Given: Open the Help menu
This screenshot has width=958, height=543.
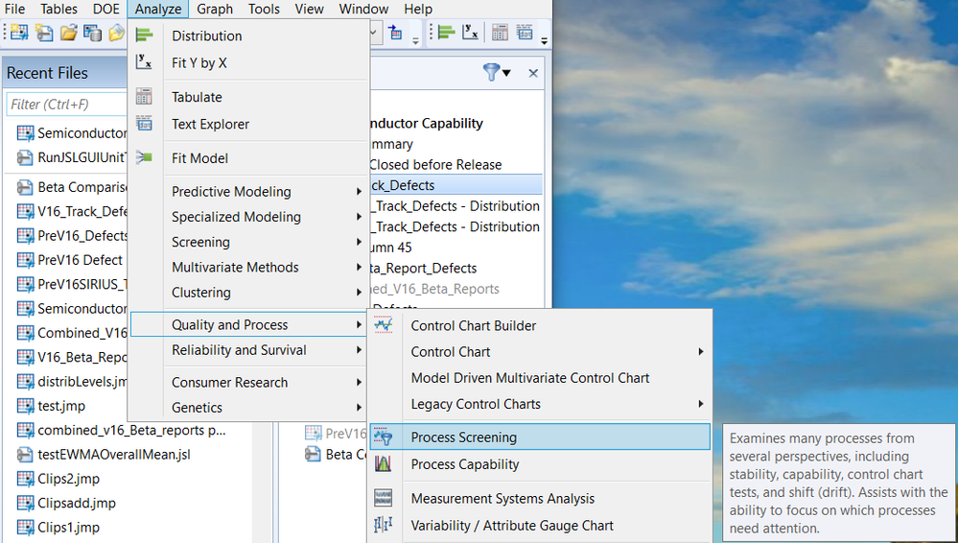Looking at the screenshot, I should [418, 10].
